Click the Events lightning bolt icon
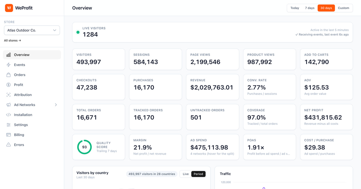This screenshot has width=361, height=189. (x=8, y=65)
